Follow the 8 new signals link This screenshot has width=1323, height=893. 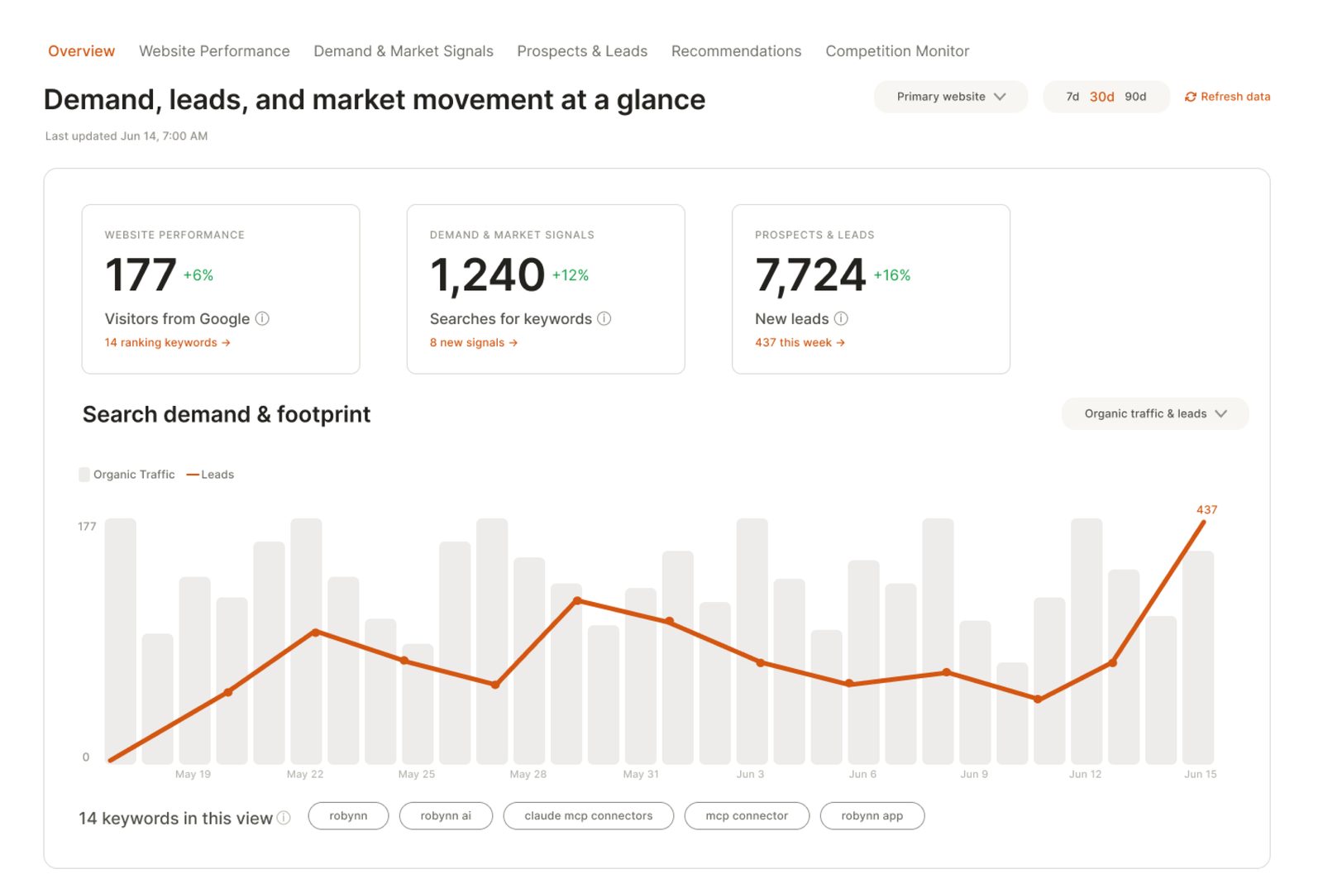click(474, 342)
